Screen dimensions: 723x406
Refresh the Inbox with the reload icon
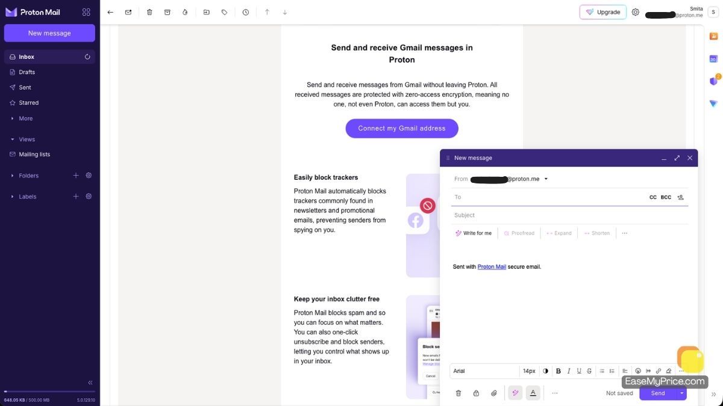pyautogui.click(x=87, y=57)
